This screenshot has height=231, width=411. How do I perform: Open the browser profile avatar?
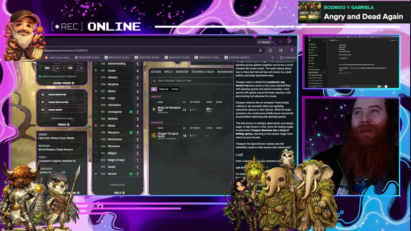pyautogui.click(x=291, y=50)
